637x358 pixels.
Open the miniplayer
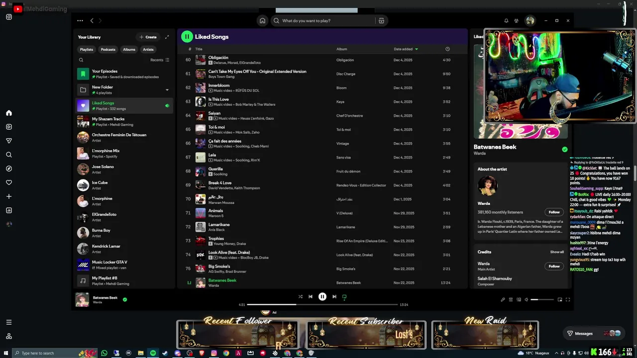(x=560, y=300)
